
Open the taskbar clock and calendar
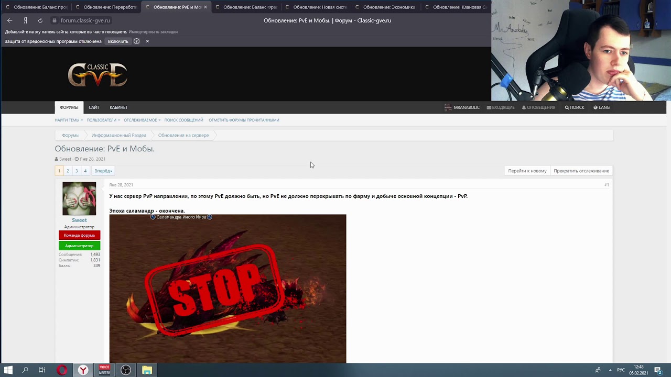pos(638,370)
